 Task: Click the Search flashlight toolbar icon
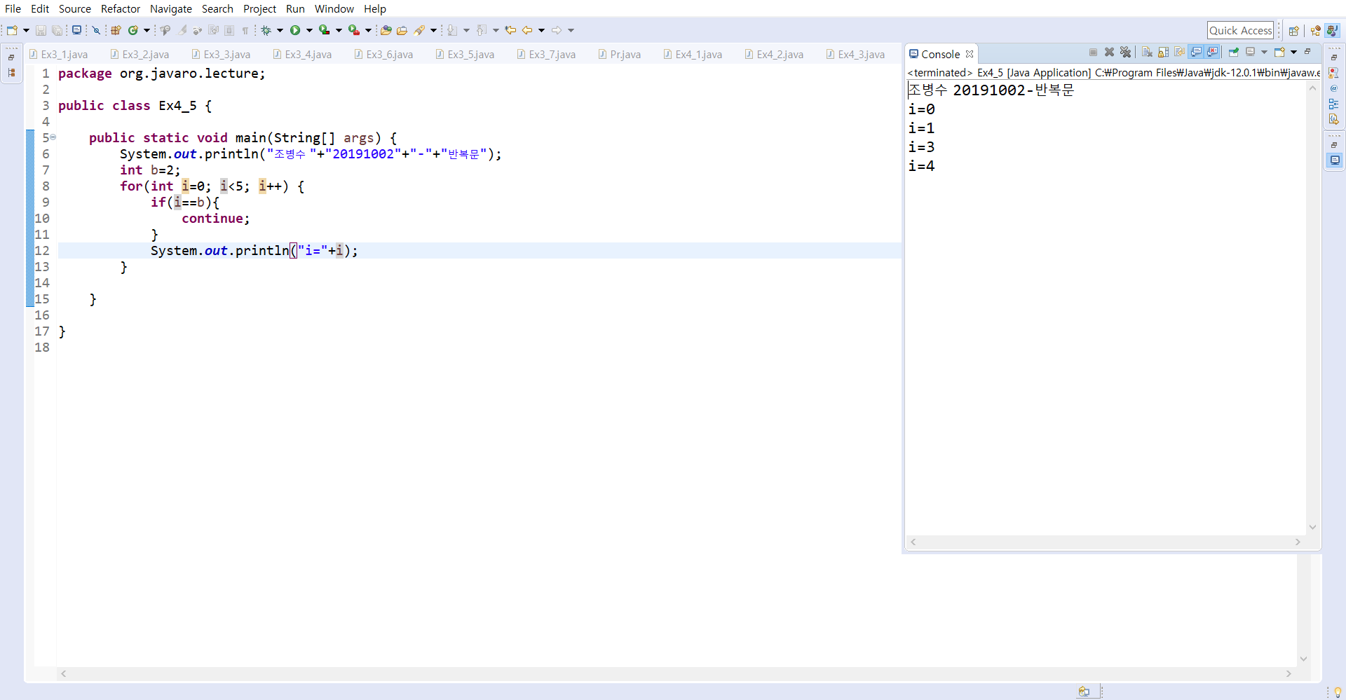pos(419,30)
